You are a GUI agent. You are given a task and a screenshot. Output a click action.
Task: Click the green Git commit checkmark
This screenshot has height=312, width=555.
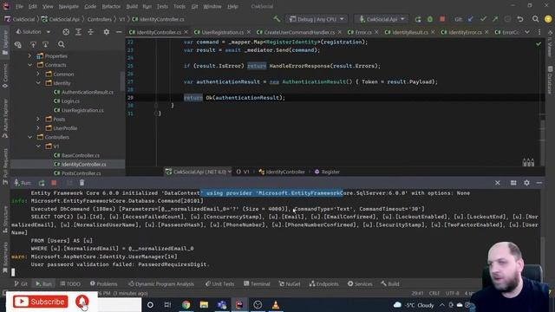[x=483, y=19]
